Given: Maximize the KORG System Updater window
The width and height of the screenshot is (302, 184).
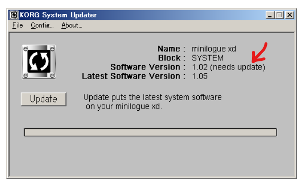Looking at the screenshot, I should tap(279, 15).
